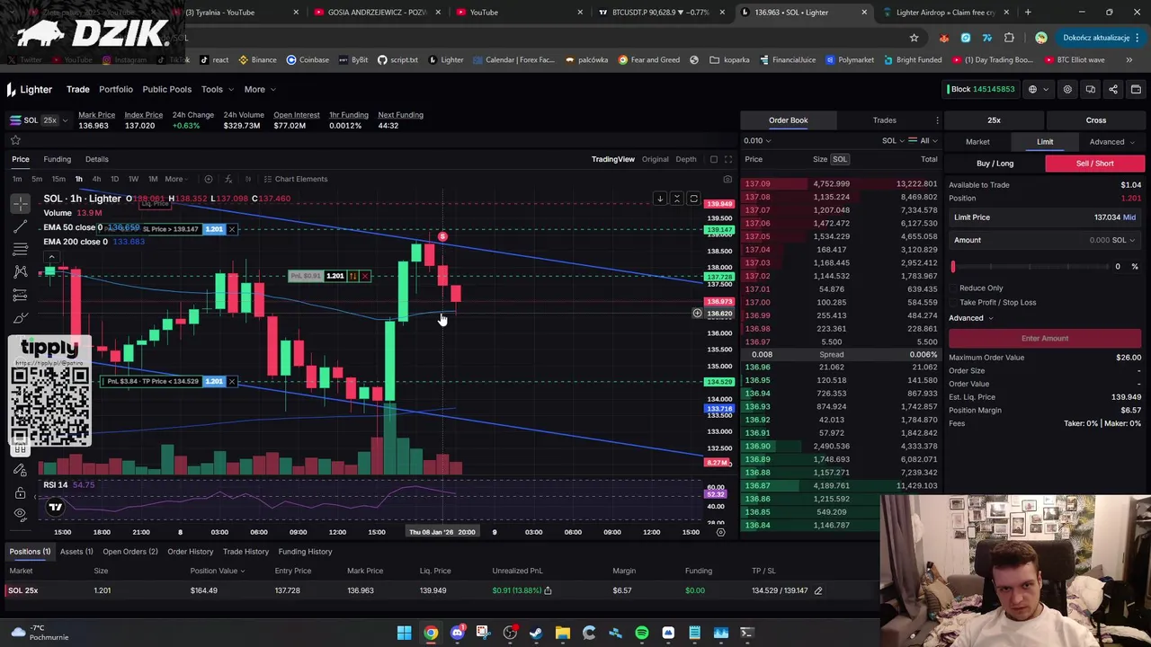Expand the Tools menu dropdown
Image resolution: width=1151 pixels, height=647 pixels.
219,89
